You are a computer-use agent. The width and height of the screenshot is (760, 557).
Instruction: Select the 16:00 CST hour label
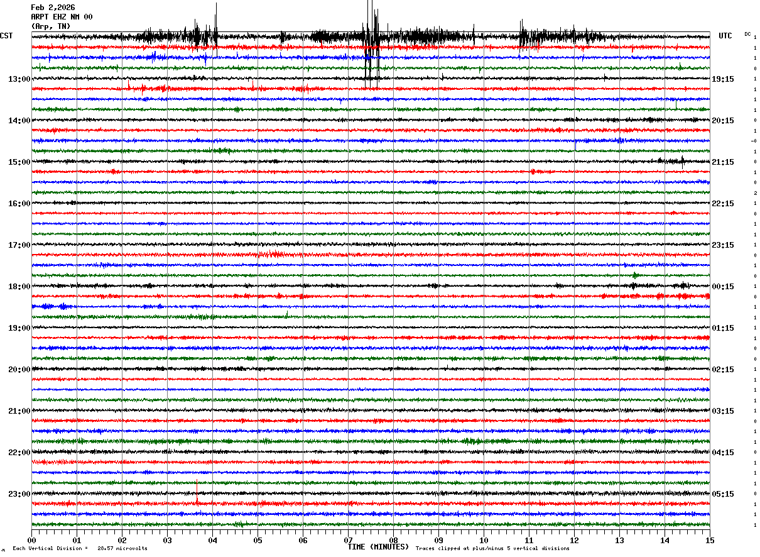[19, 204]
